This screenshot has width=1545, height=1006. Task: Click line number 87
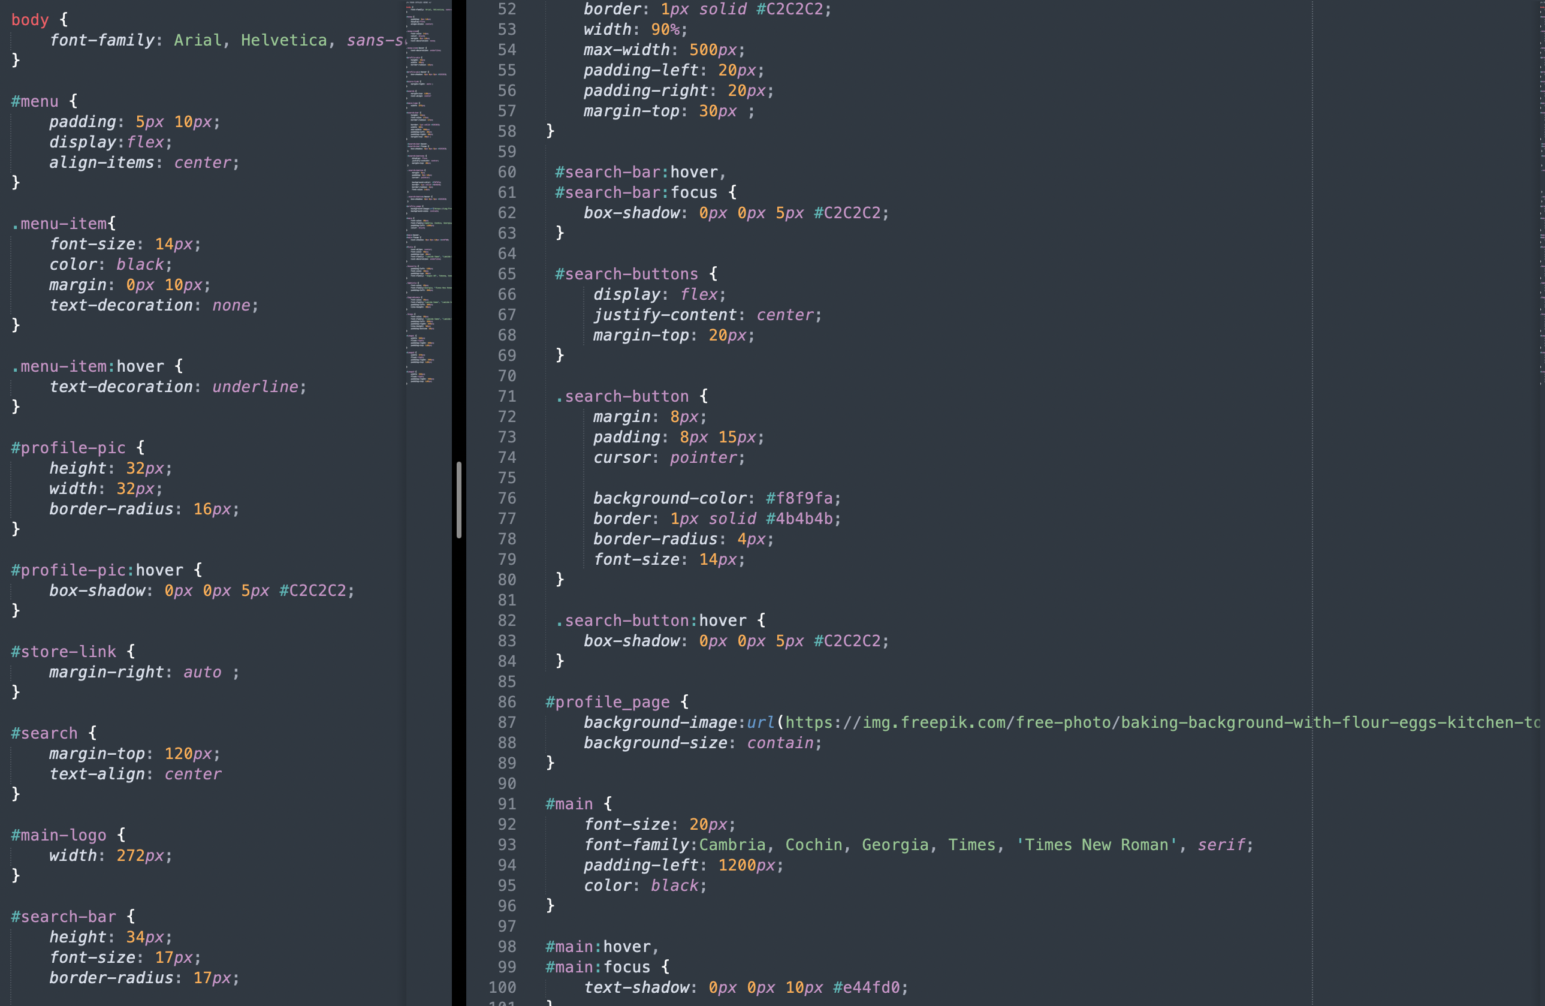[507, 722]
